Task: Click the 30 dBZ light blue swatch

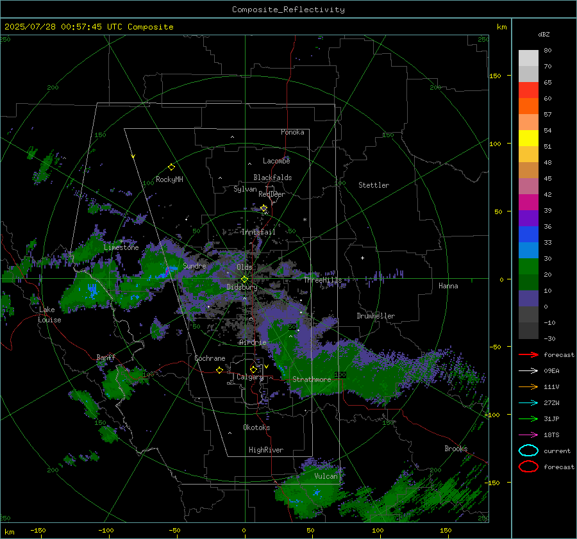Action: point(528,250)
